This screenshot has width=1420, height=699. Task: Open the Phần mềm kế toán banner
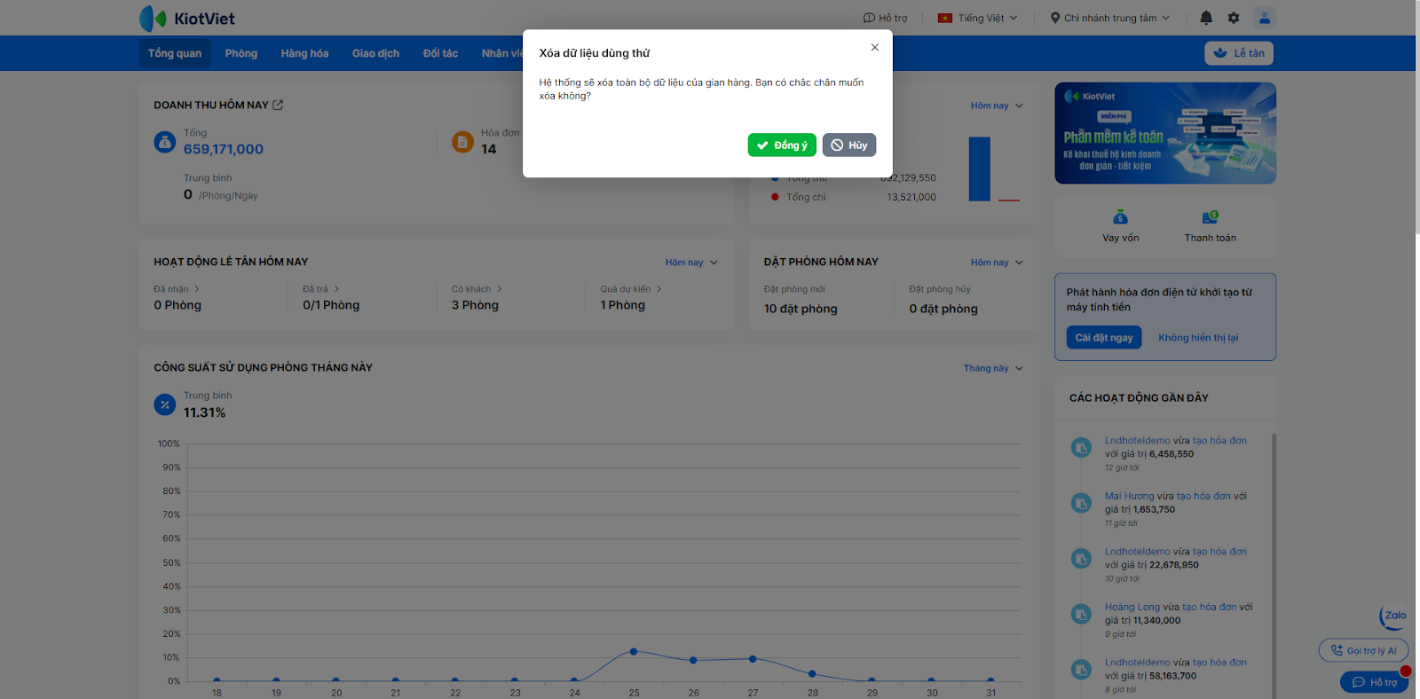click(x=1165, y=133)
